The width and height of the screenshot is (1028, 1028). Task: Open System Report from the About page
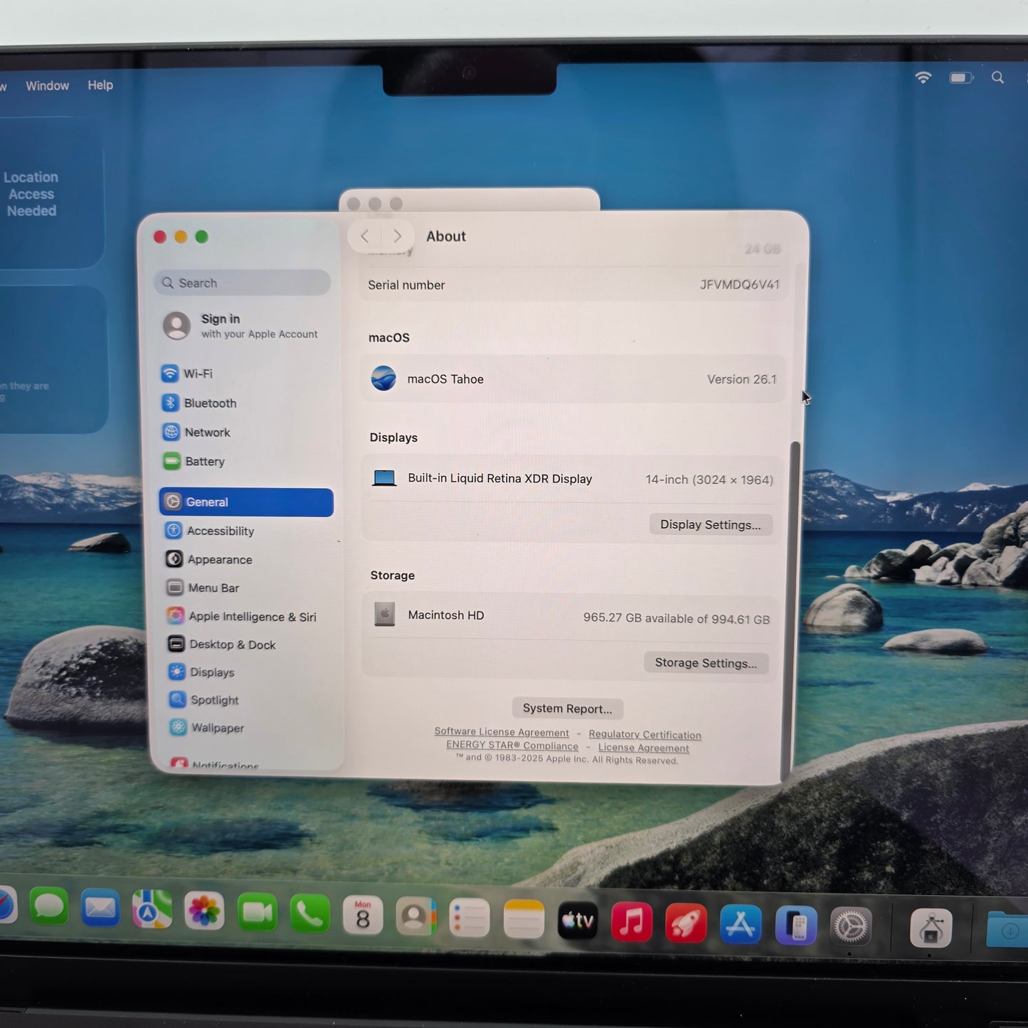(x=567, y=708)
